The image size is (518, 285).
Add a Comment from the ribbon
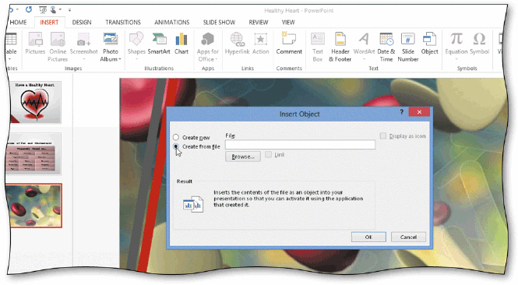pyautogui.click(x=289, y=44)
